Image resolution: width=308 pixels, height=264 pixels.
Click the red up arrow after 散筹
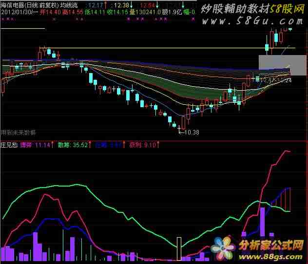click(x=90, y=145)
